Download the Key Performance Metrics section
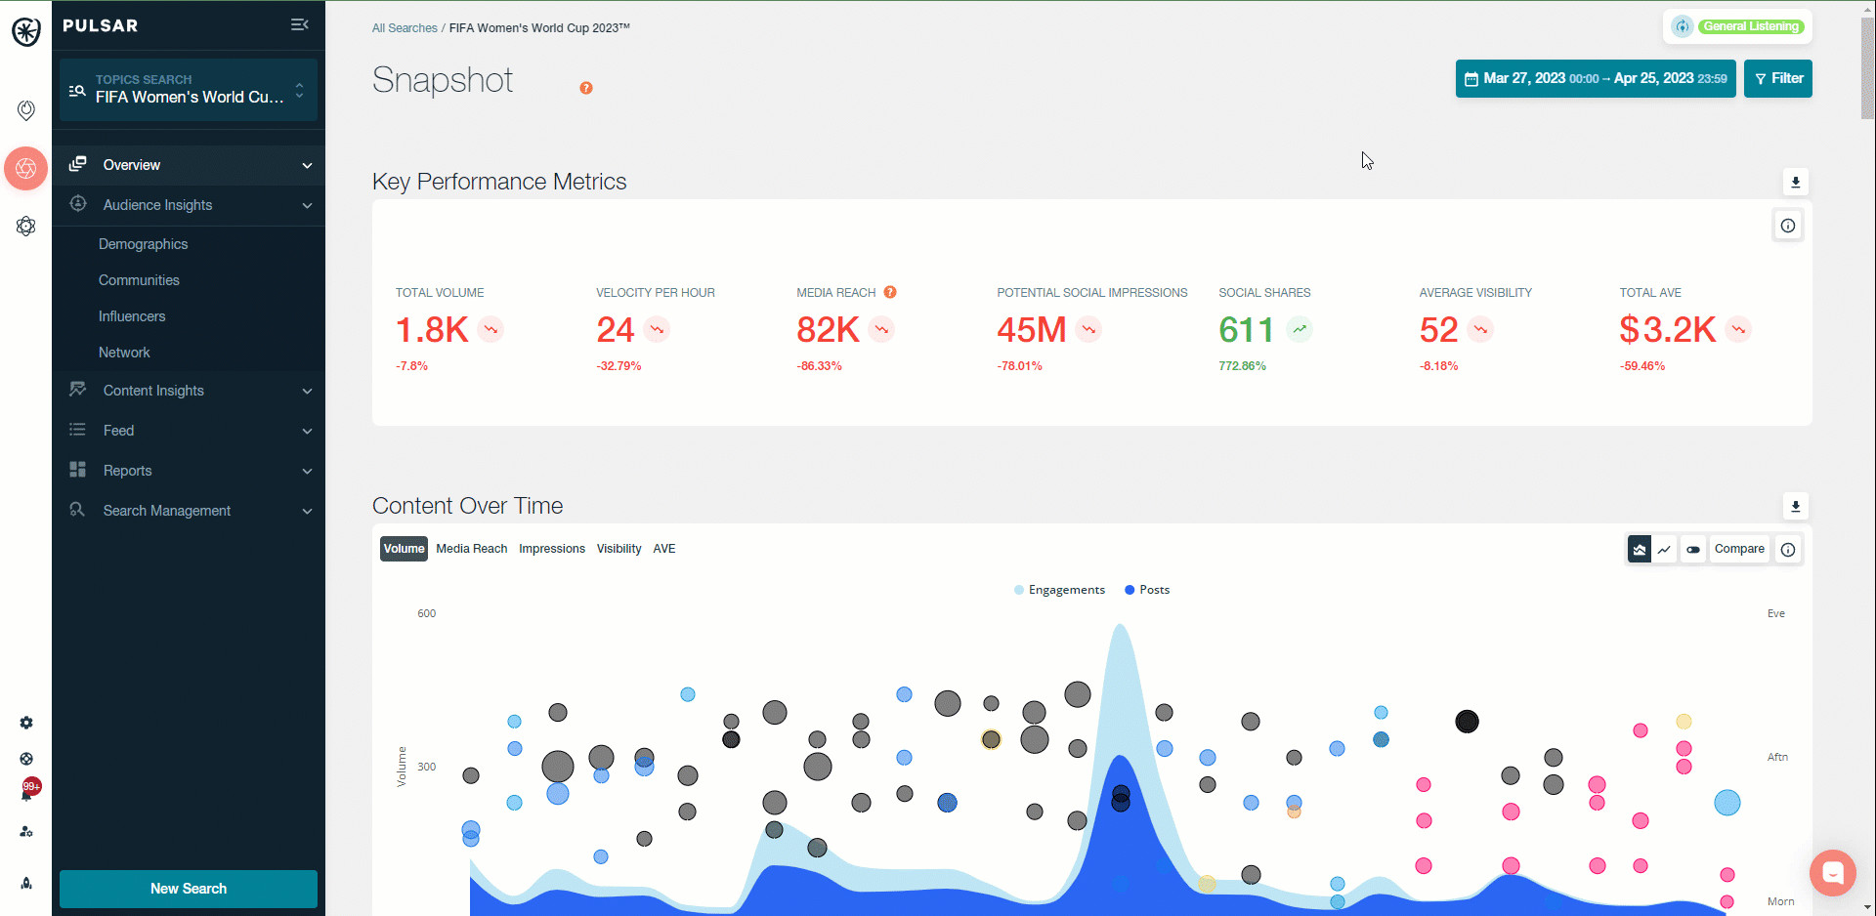 1795,183
